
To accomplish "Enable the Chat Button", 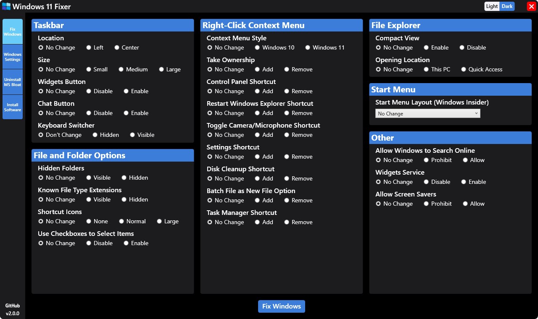I will tap(136, 113).
